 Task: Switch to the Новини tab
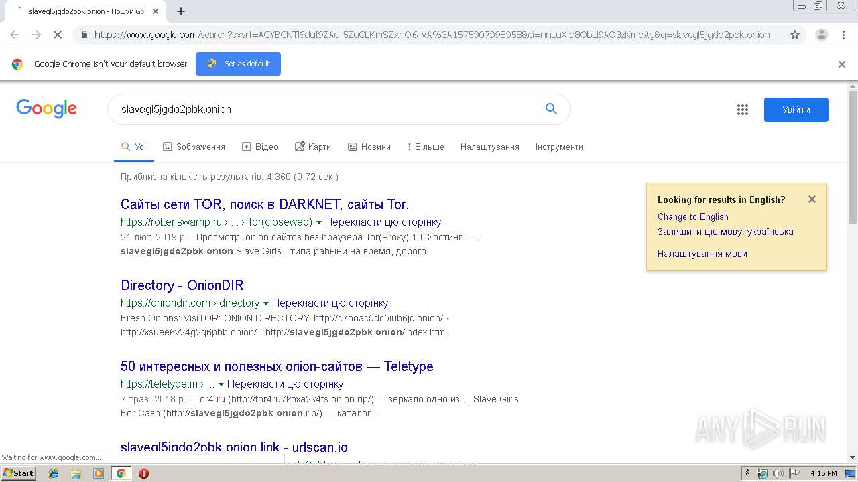tap(369, 147)
